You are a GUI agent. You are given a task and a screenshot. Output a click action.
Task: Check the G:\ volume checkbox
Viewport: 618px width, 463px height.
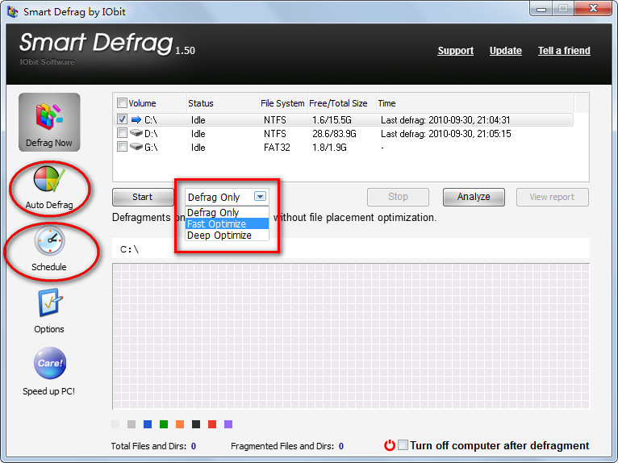click(x=122, y=147)
